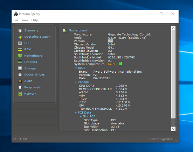The image size is (193, 152).
Task: Click the CPU CORE voltage 1.088 V
Action: (122, 86)
